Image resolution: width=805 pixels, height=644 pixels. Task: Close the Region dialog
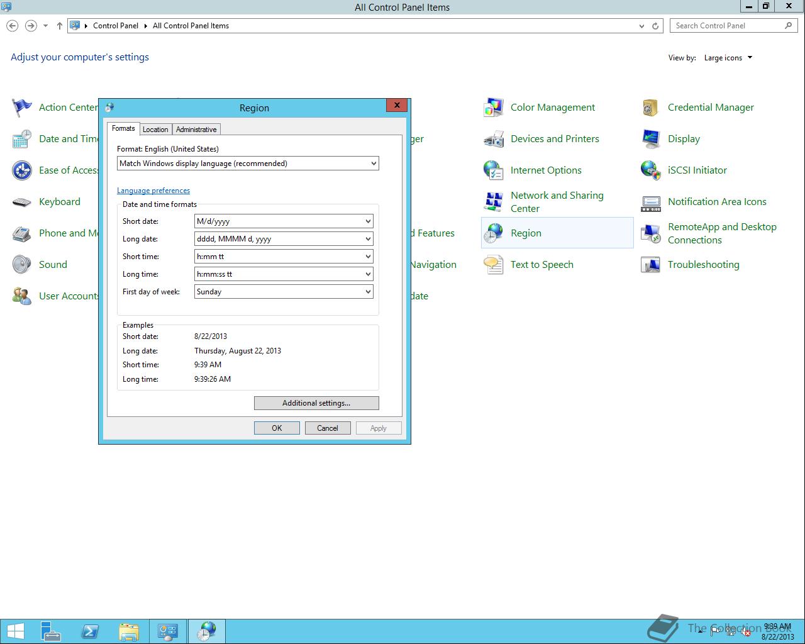[397, 106]
